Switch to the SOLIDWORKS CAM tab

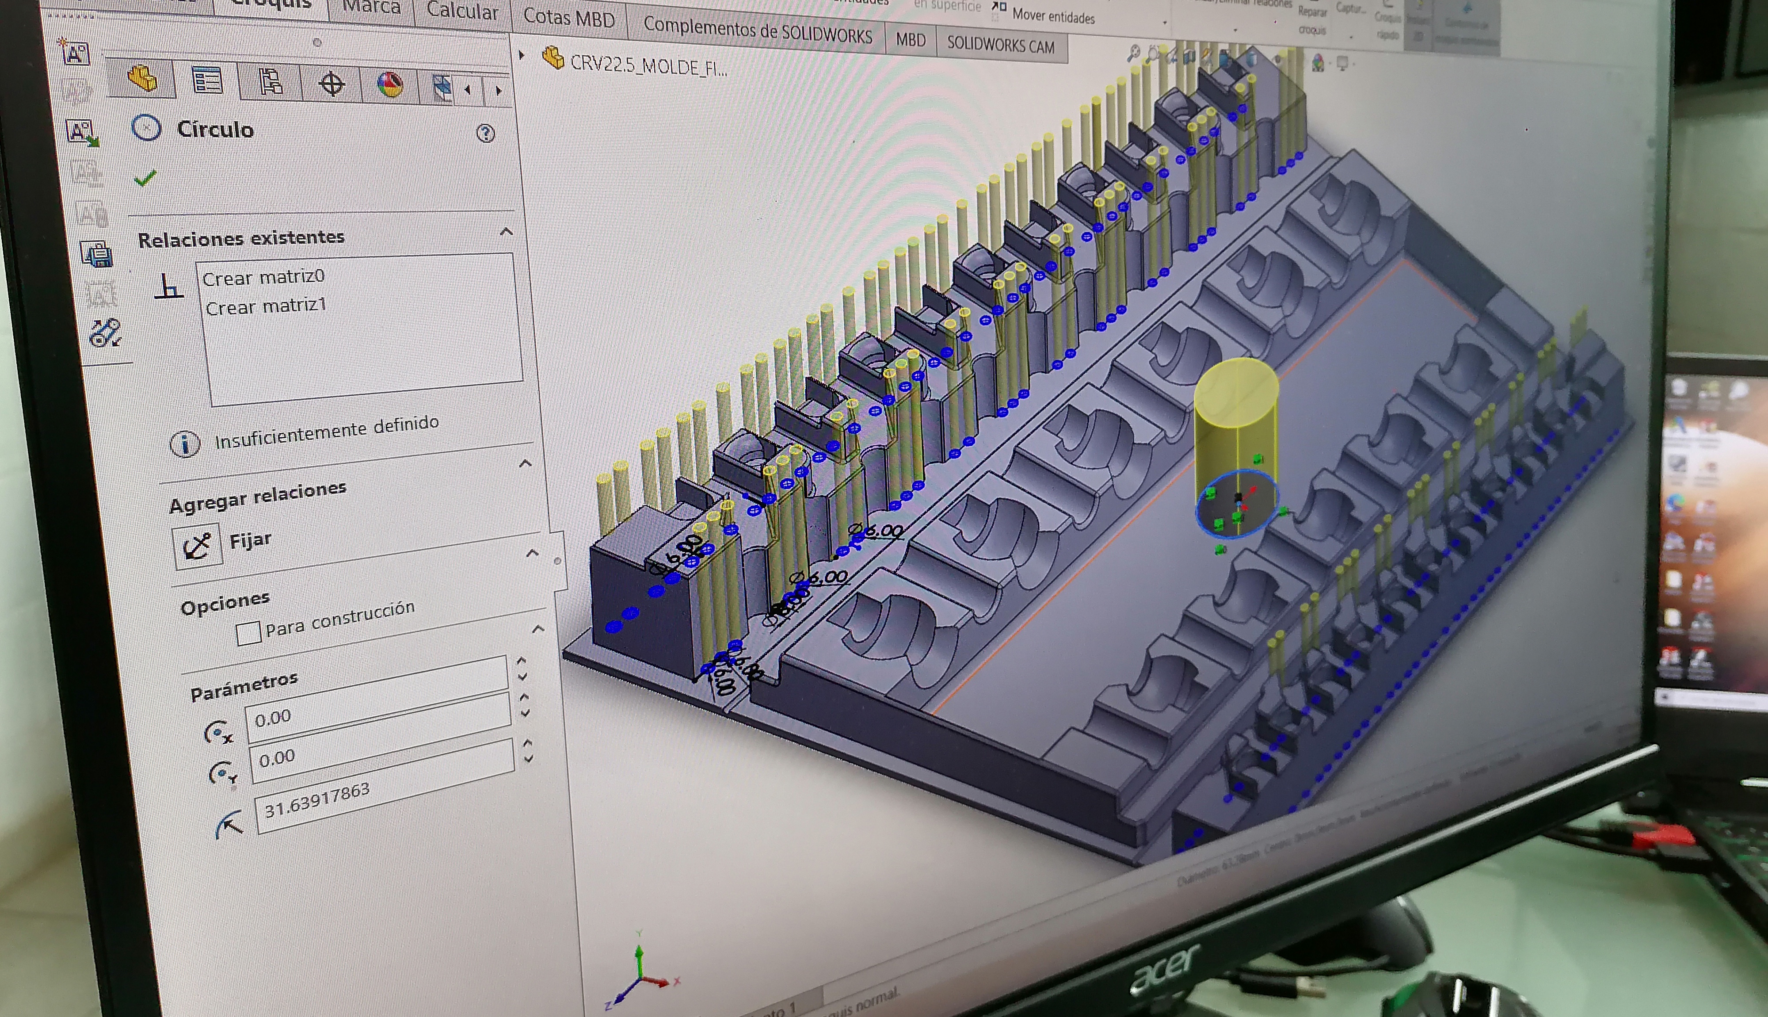click(x=1000, y=46)
